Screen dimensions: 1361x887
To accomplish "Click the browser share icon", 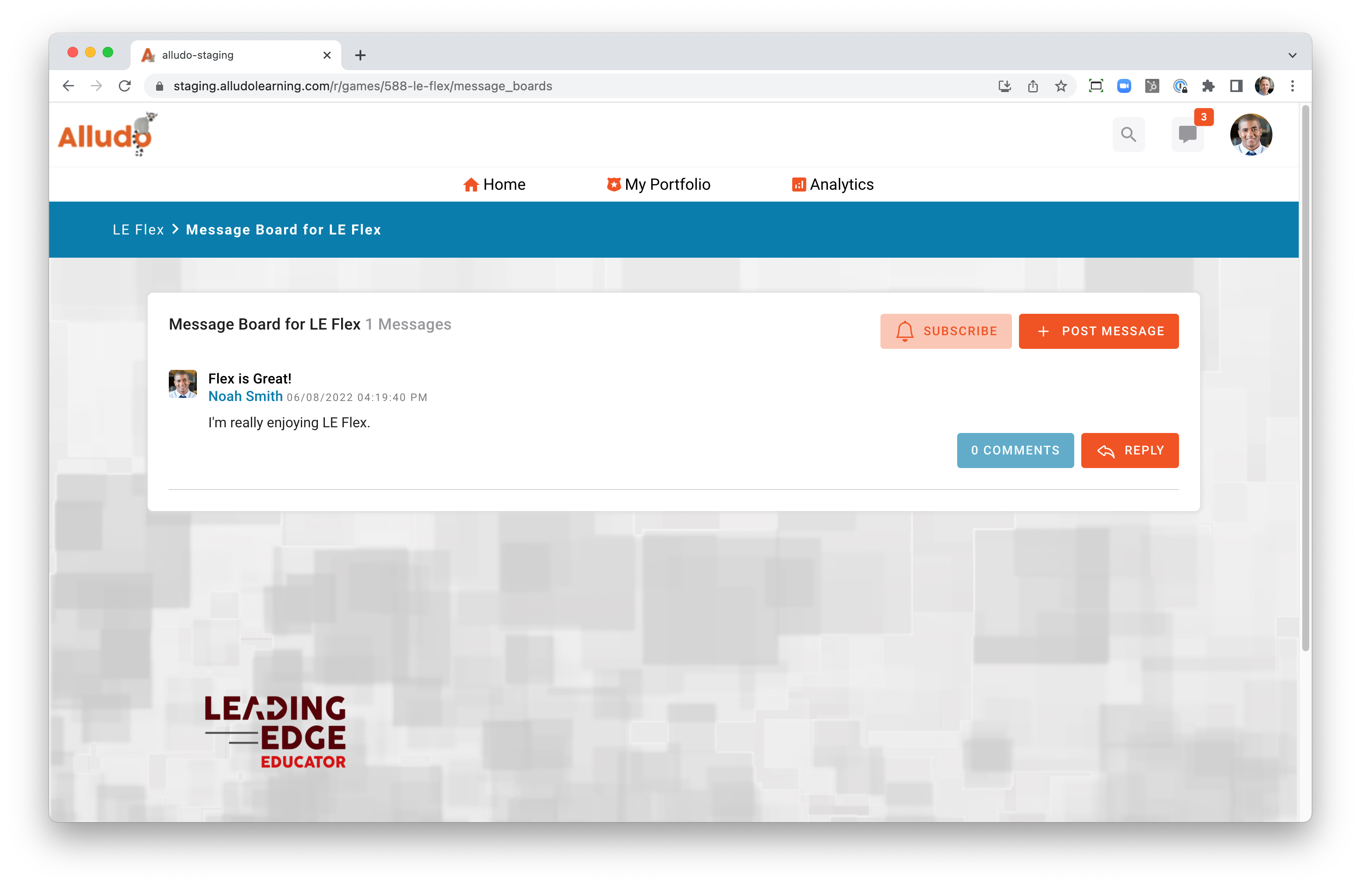I will (x=1033, y=86).
